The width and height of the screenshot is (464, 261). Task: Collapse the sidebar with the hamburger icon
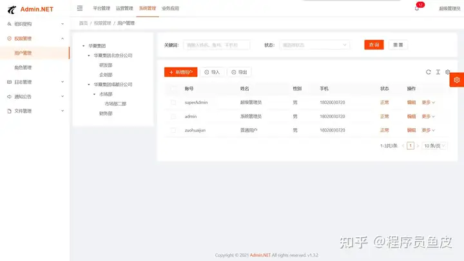[80, 8]
